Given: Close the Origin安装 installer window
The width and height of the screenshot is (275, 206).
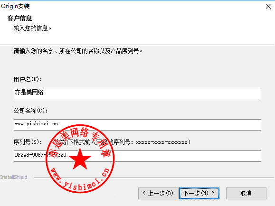Looking at the screenshot, I should (x=268, y=6).
